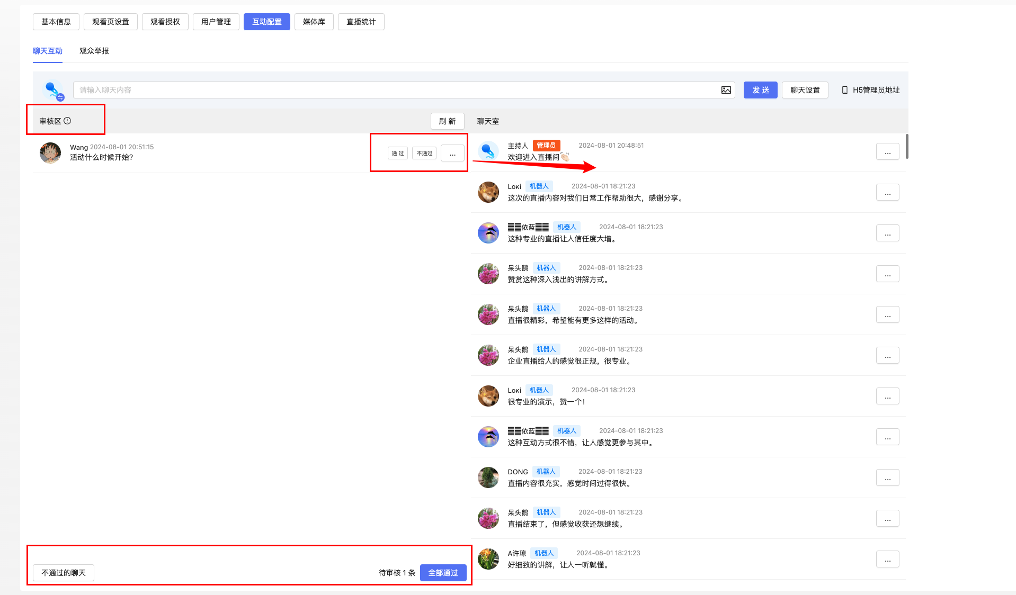The width and height of the screenshot is (1016, 595).
Task: Approve Wang's message with 通过 button
Action: [398, 154]
